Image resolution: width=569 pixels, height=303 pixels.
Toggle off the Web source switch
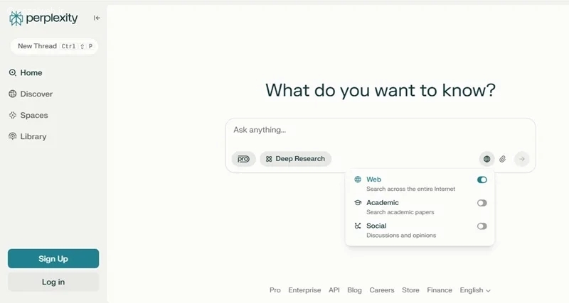tap(482, 180)
